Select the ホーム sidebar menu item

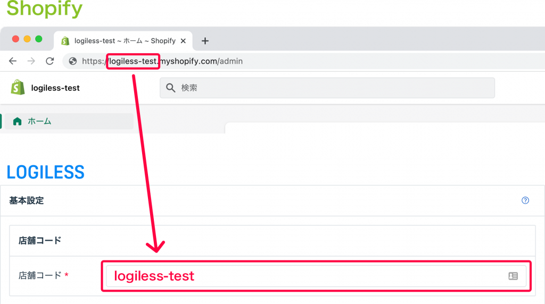pos(69,121)
